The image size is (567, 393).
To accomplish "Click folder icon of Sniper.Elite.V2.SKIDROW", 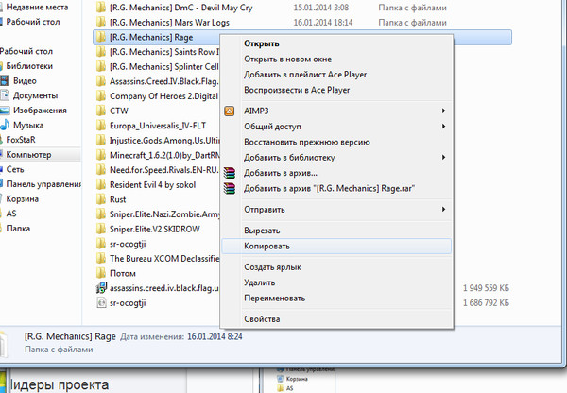I will [x=101, y=229].
